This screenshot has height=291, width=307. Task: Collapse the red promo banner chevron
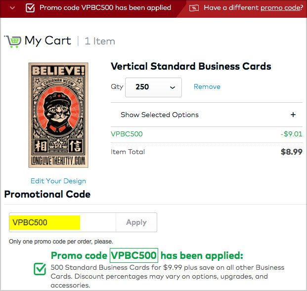tap(12, 8)
